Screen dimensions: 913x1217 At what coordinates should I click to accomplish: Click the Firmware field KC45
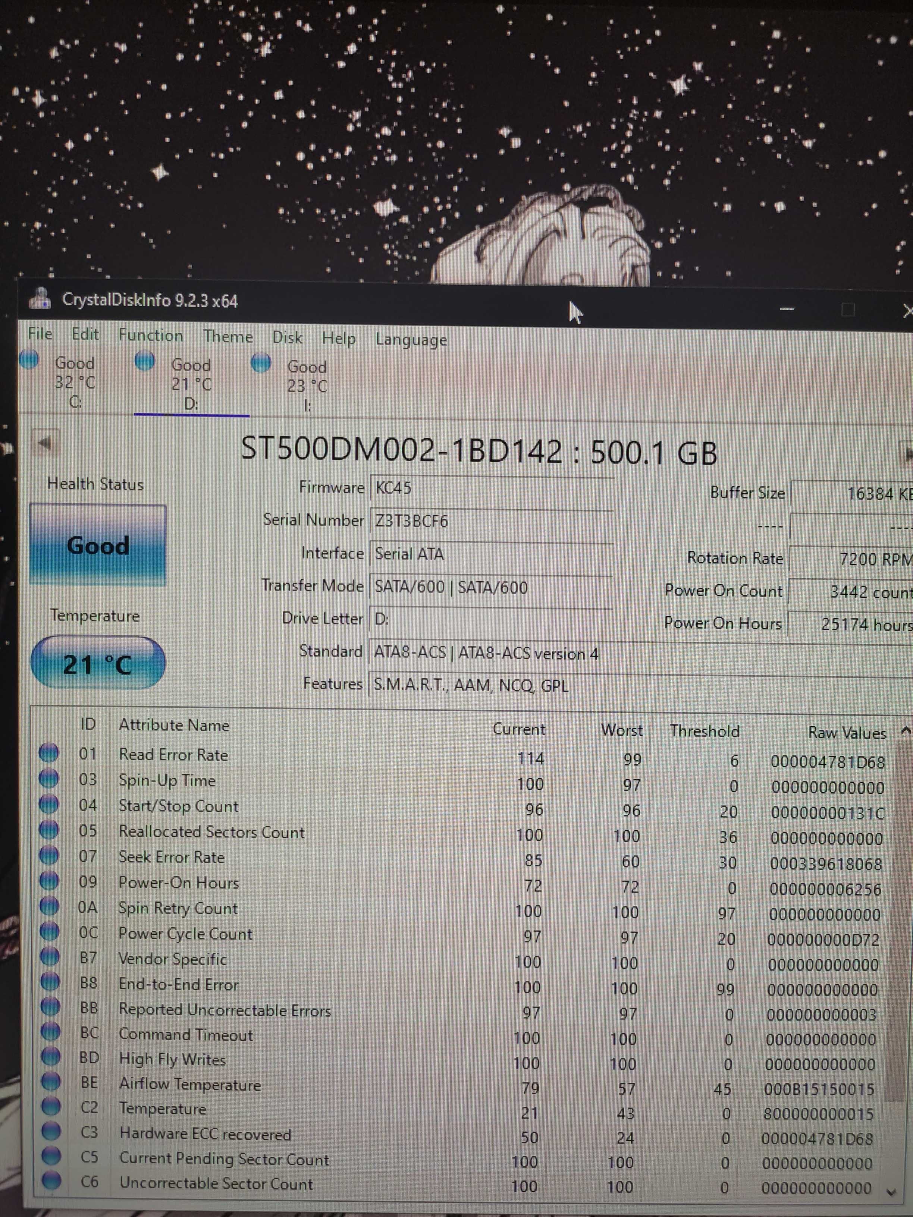[492, 488]
